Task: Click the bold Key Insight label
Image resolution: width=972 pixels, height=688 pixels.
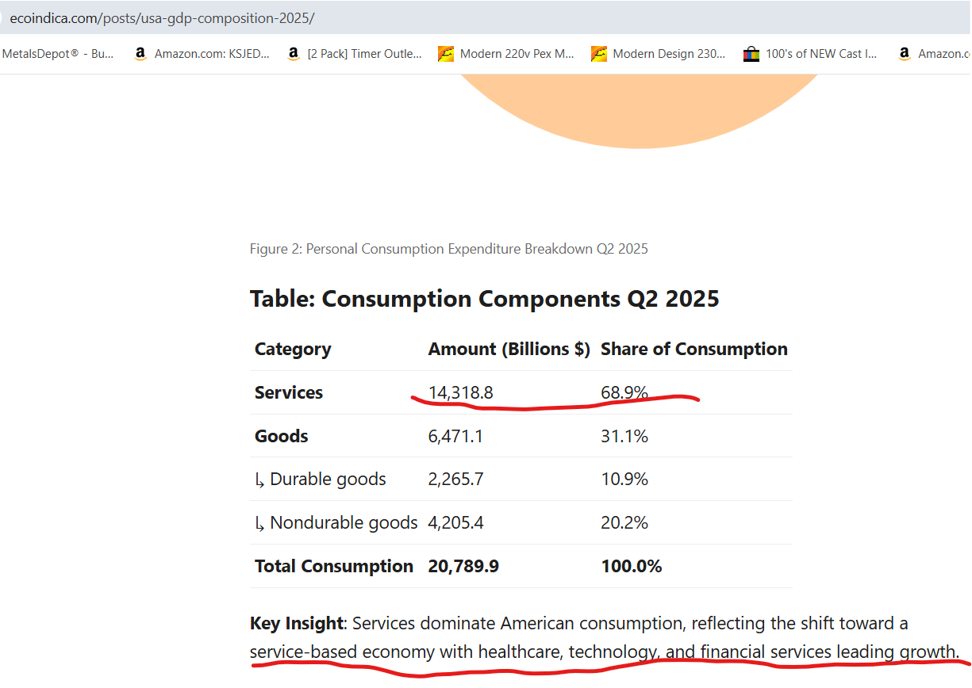Action: [296, 624]
